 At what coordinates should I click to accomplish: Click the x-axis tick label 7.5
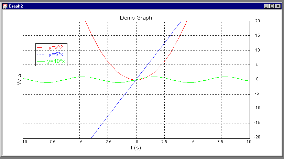220,142
